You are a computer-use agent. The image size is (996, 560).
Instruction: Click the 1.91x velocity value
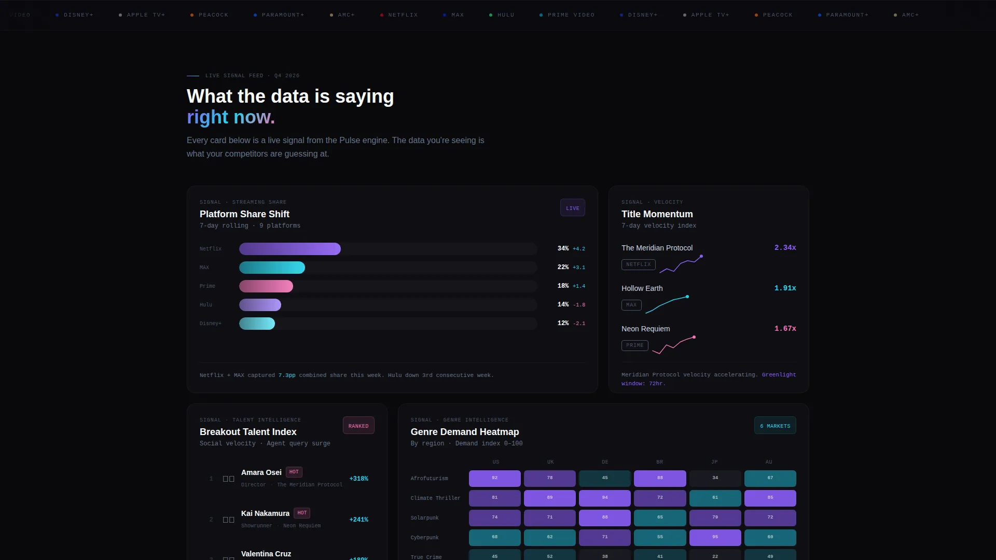click(x=785, y=288)
